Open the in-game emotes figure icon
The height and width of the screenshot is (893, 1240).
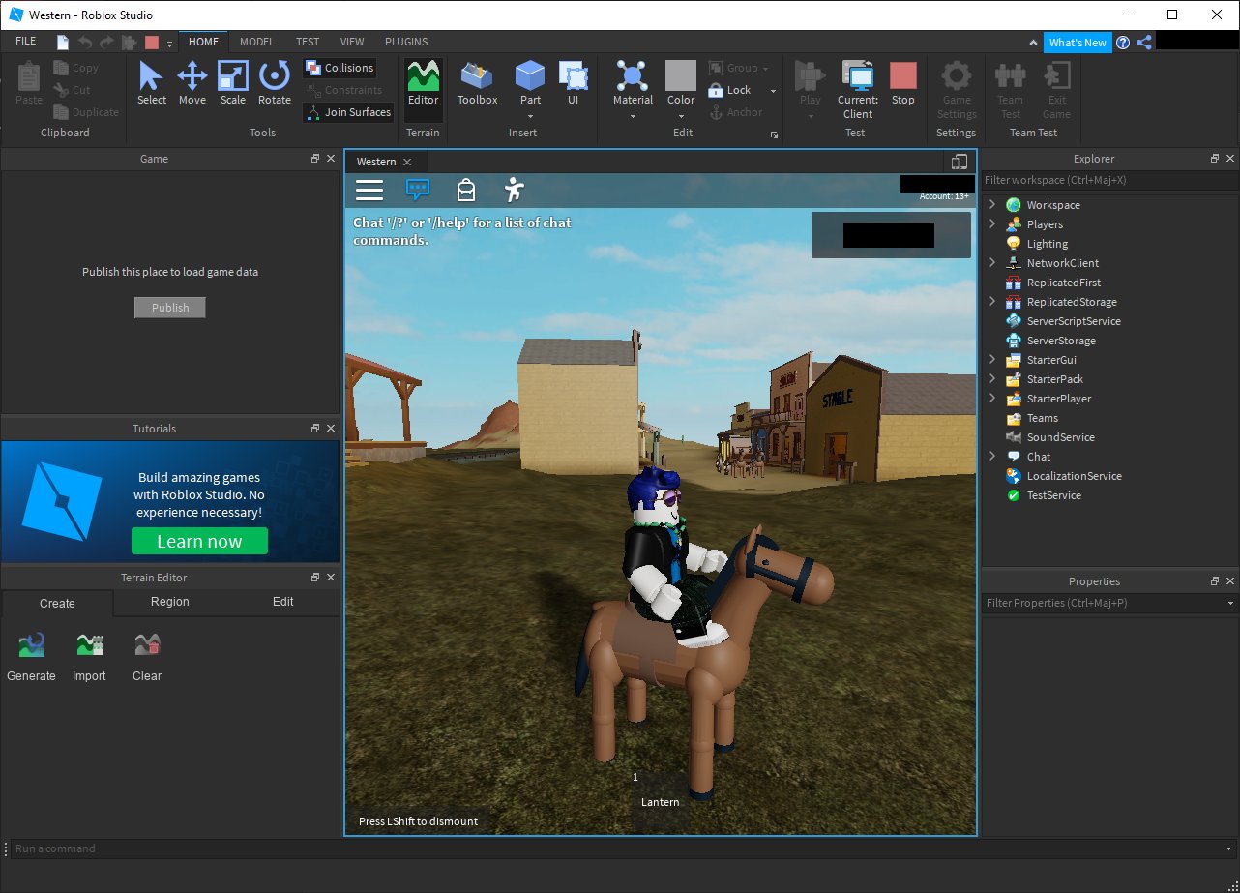[x=515, y=190]
